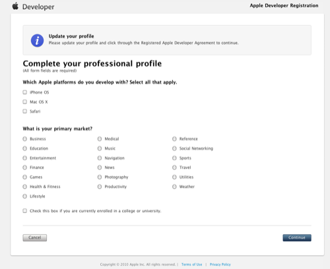330x269 pixels.
Task: Choose the Weather radio button
Action: [x=174, y=187]
